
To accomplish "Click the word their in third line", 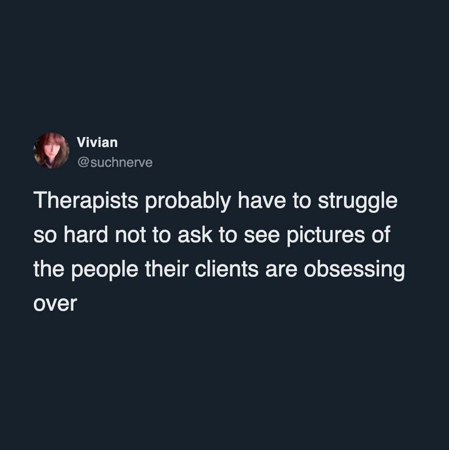I will (x=166, y=270).
